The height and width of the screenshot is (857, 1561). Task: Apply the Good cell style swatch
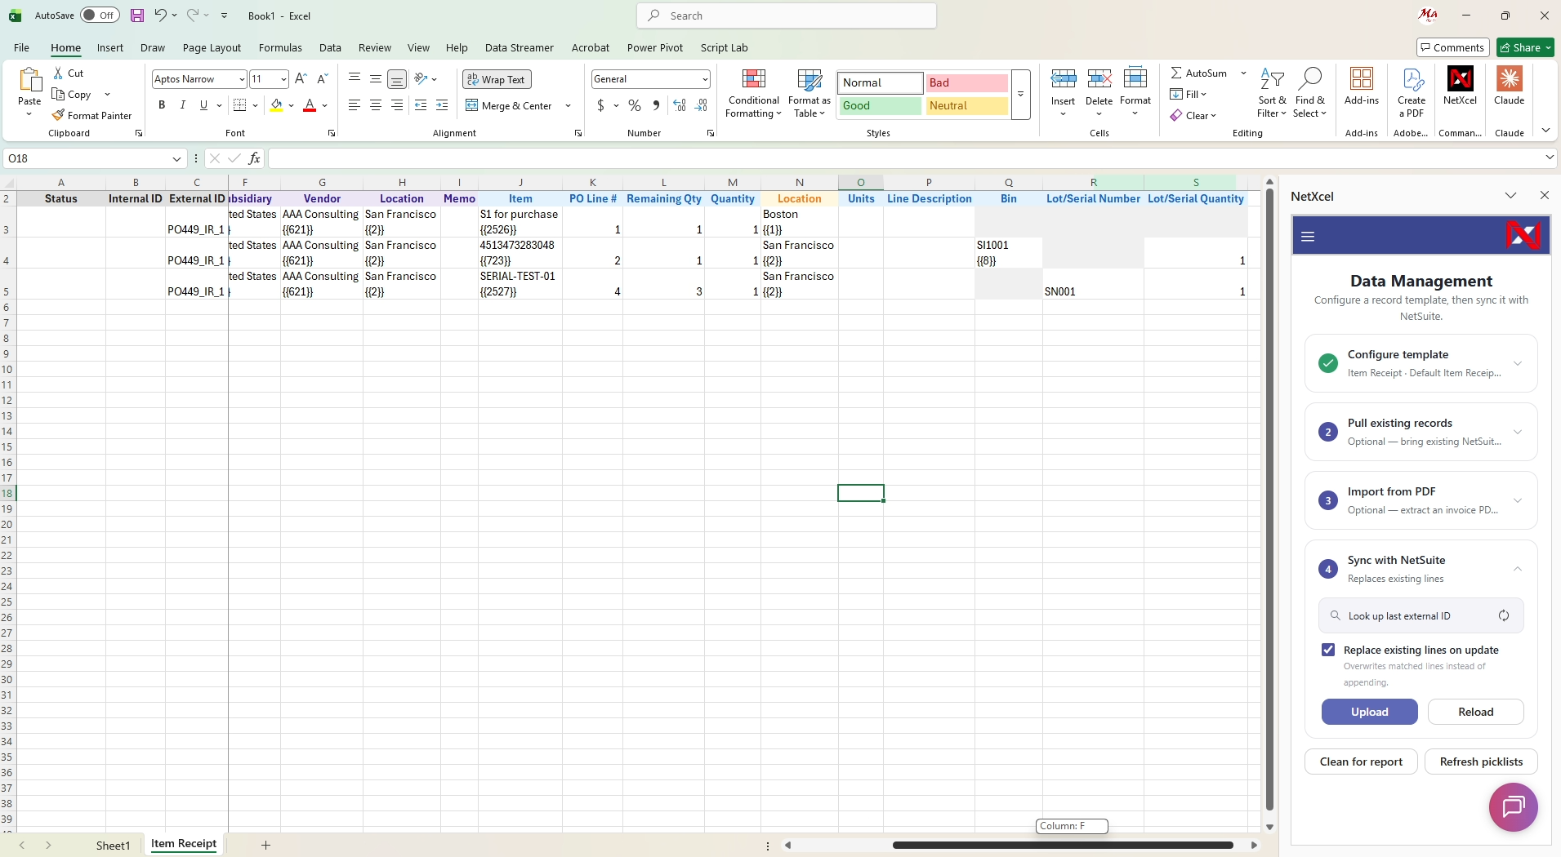[x=880, y=105]
